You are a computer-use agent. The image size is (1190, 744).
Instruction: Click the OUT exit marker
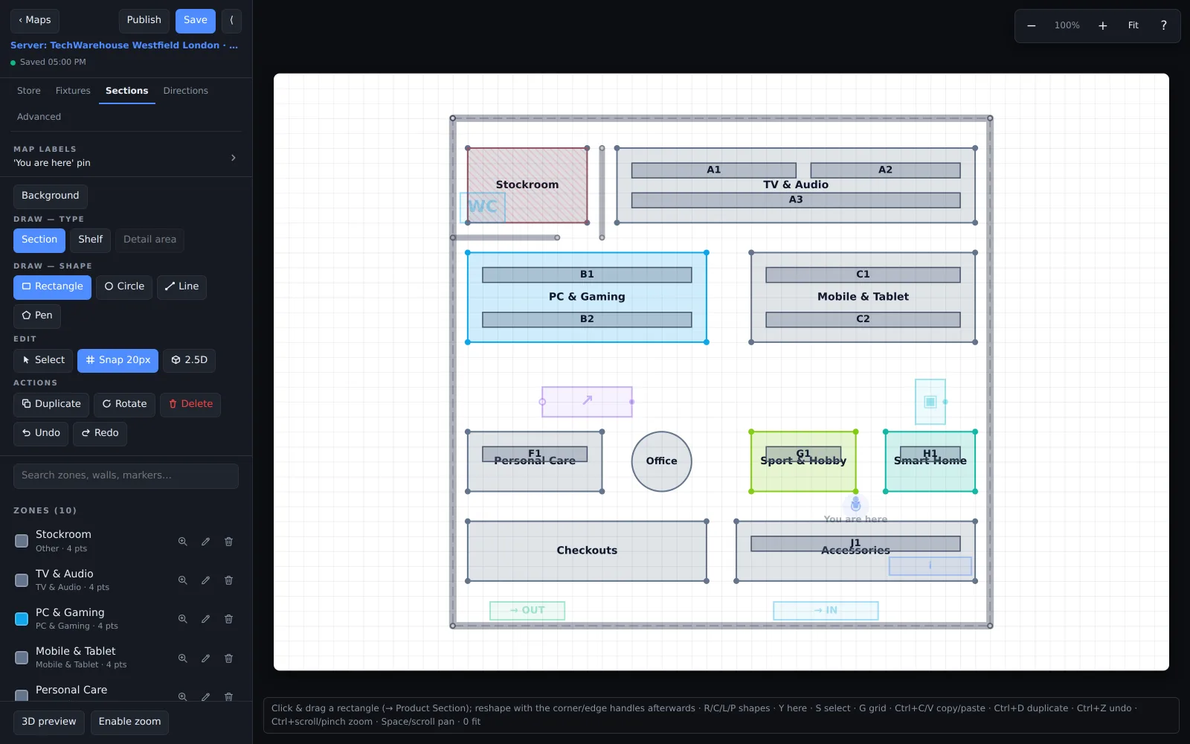(527, 611)
